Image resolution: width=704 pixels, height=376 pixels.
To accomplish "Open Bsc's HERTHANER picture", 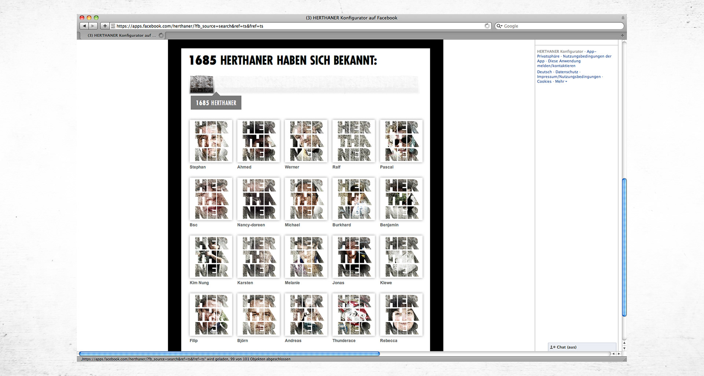I will 211,199.
